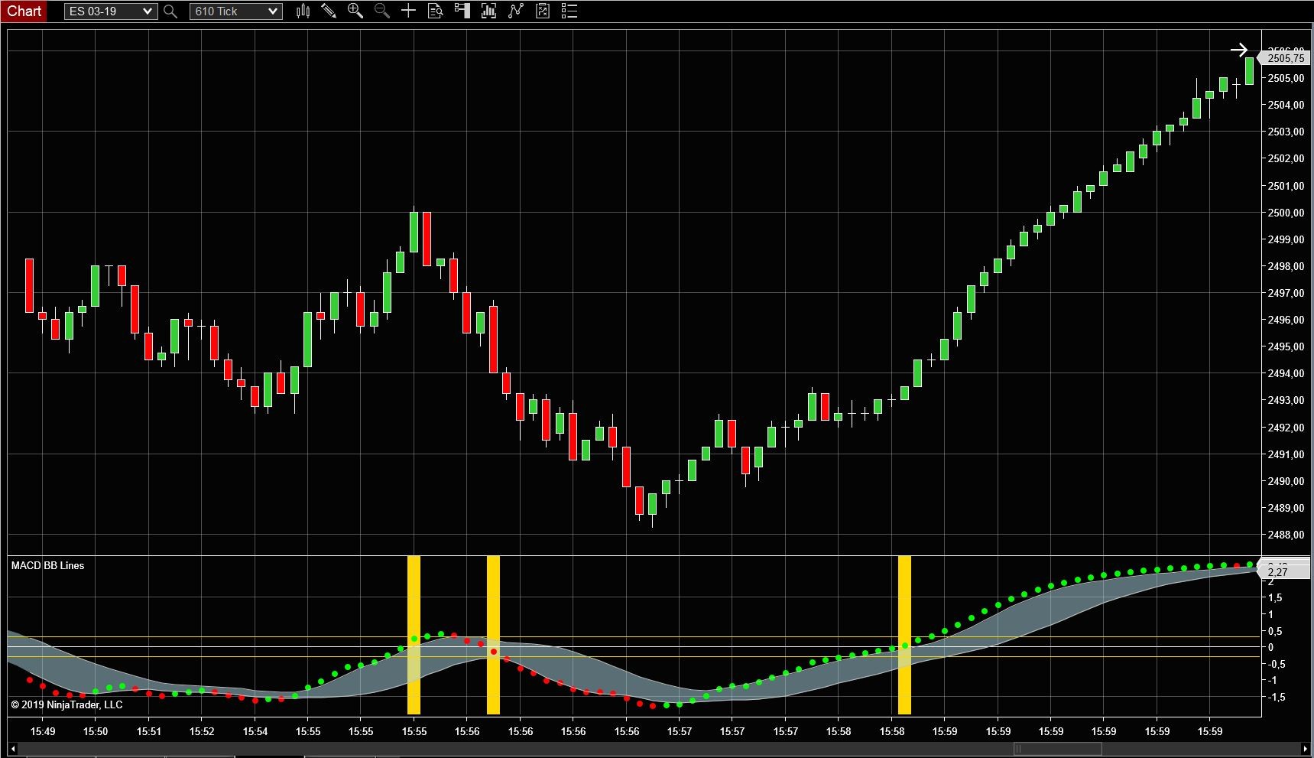
Task: Click the 2488,00 price axis label
Action: (x=1286, y=535)
